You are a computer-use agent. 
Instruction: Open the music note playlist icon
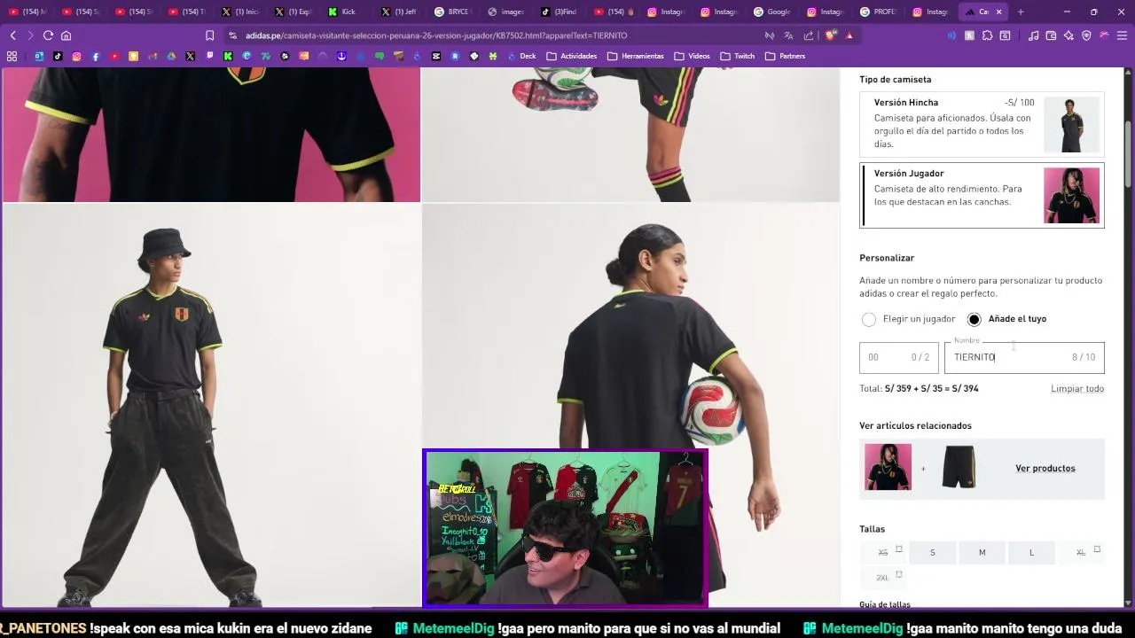pos(1033,35)
